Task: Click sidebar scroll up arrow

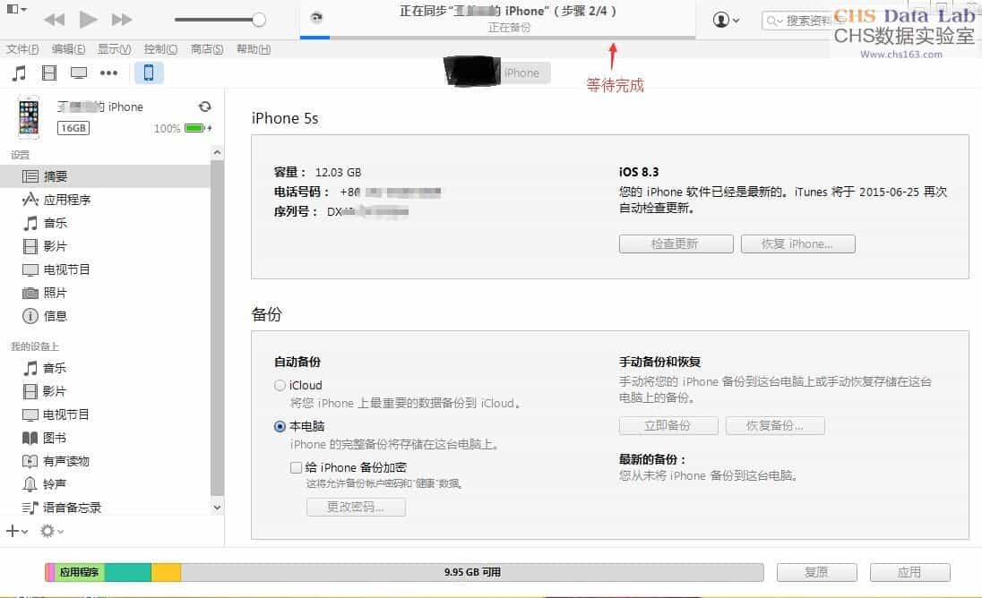Action: point(218,152)
